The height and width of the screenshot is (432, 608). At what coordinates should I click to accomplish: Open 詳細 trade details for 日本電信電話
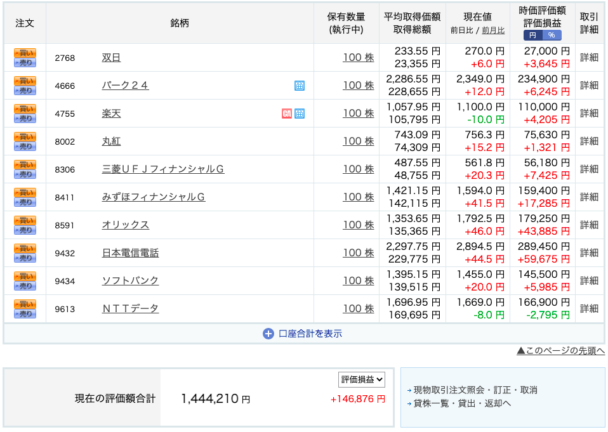click(590, 253)
